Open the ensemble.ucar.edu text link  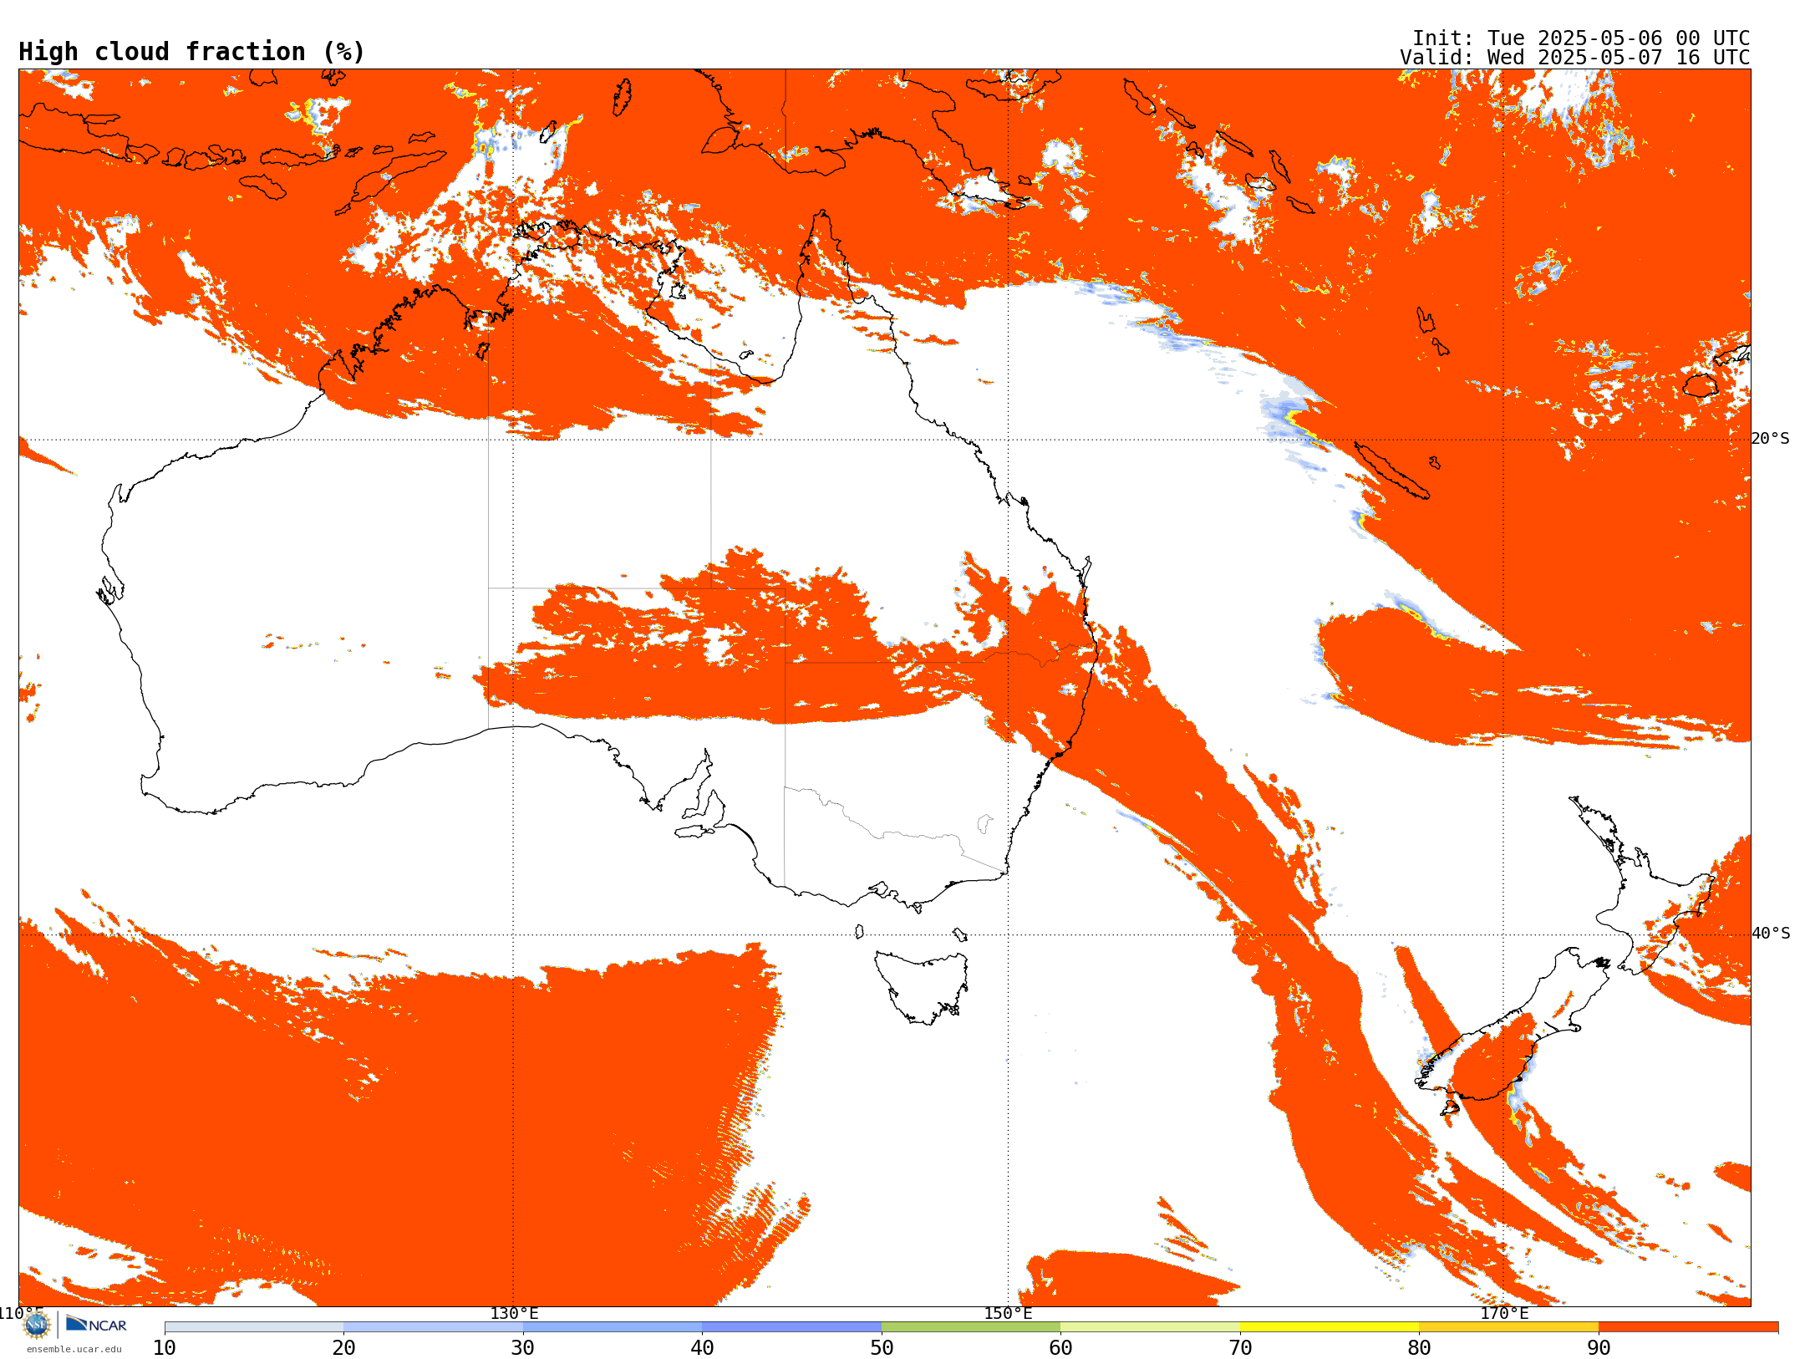point(74,1349)
